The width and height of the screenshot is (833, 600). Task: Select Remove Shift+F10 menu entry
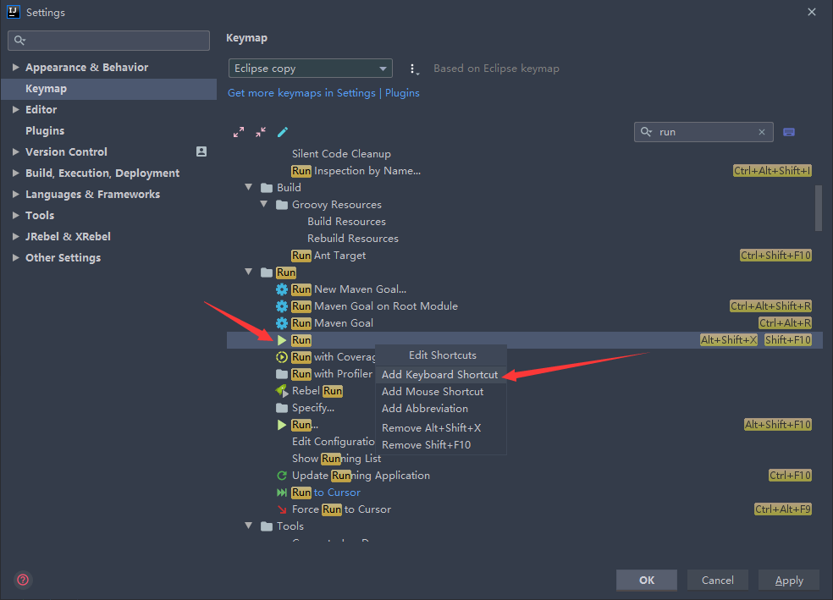coord(440,445)
